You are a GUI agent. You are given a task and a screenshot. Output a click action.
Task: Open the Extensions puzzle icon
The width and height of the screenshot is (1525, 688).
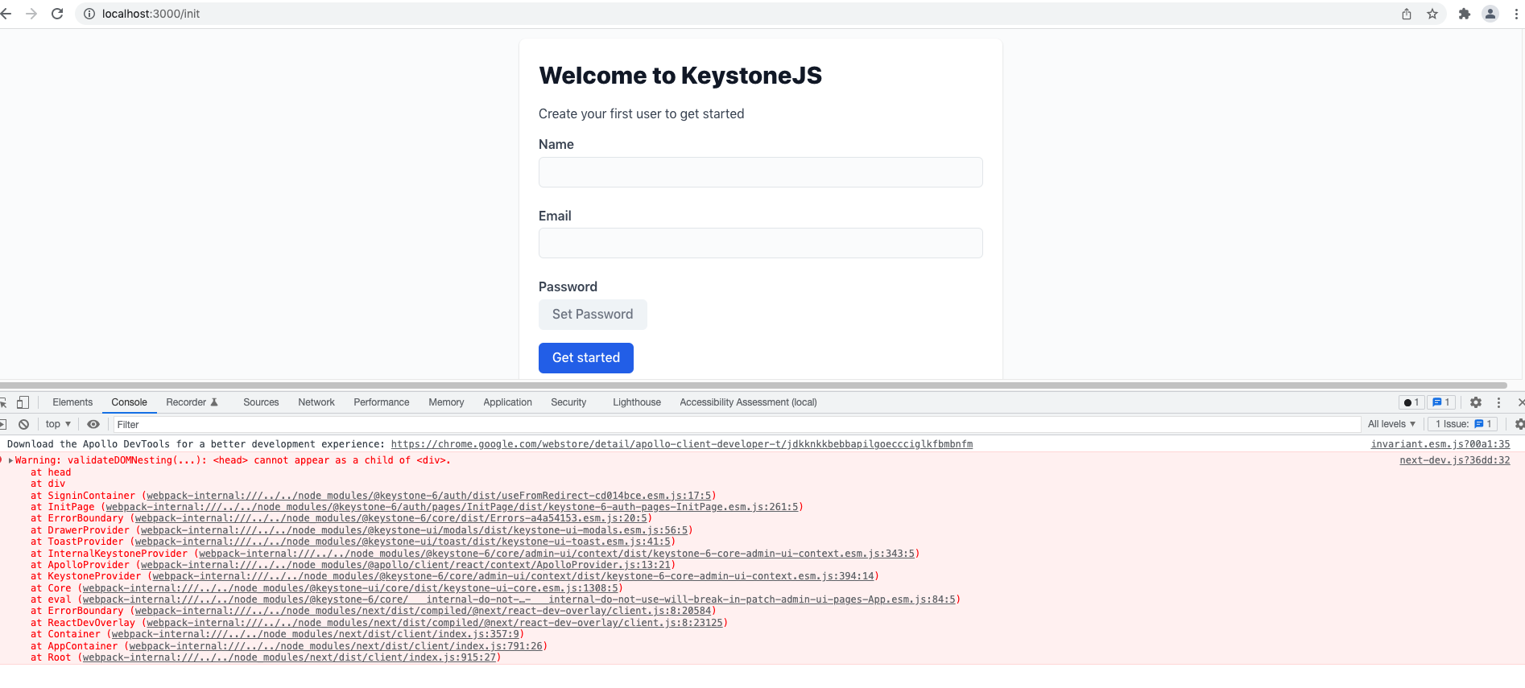(1465, 14)
